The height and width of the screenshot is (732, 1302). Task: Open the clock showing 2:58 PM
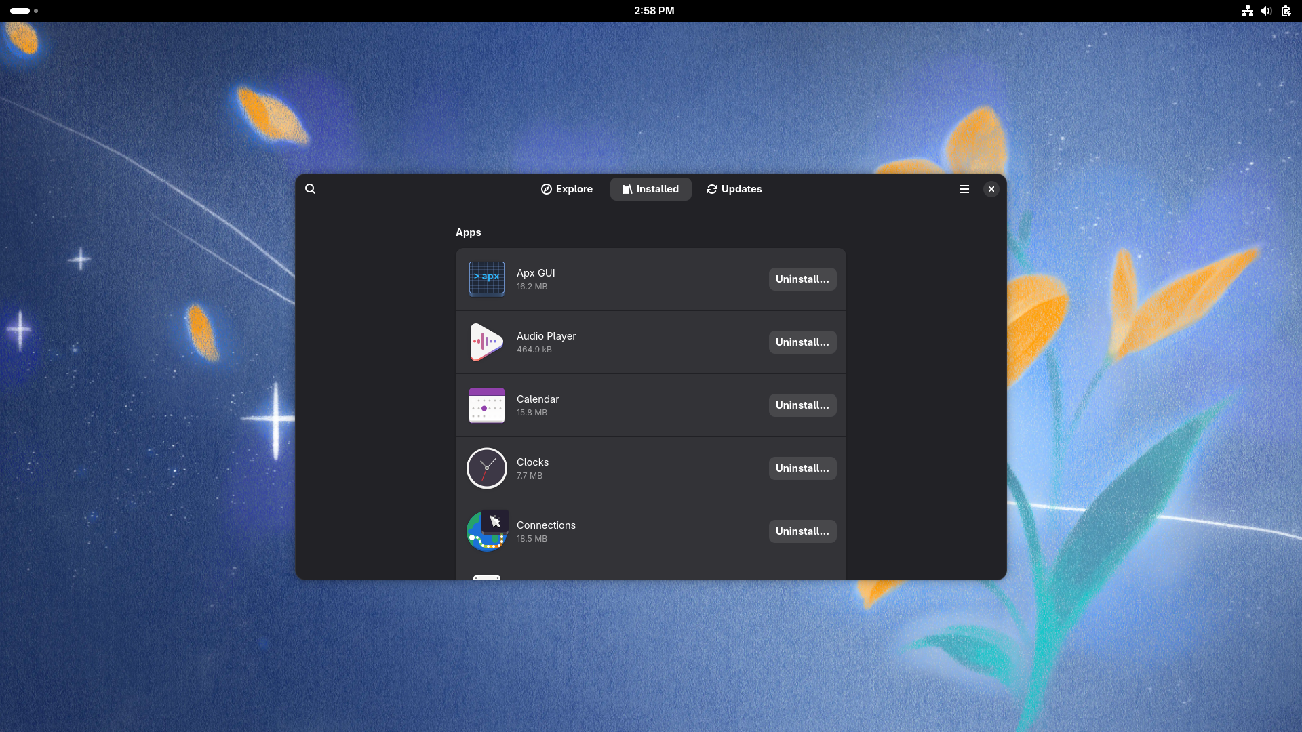click(654, 11)
